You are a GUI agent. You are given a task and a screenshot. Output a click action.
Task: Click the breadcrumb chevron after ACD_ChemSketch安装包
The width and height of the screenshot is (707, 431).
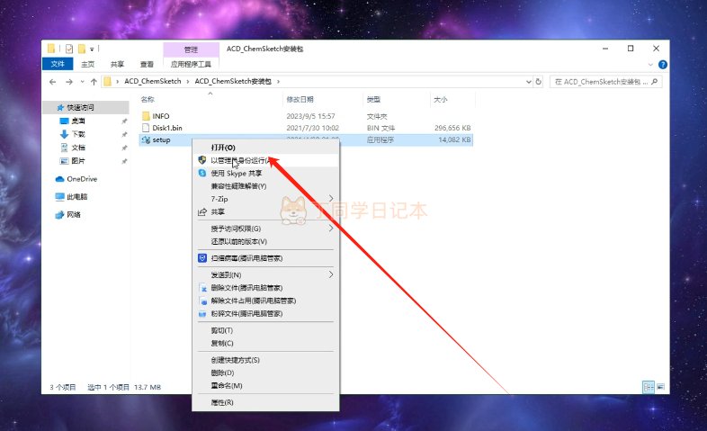click(x=278, y=82)
